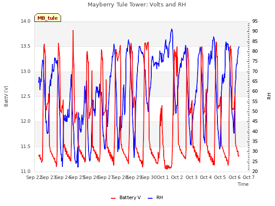
Task: Click the 40 right axis value
Action: tap(255, 131)
